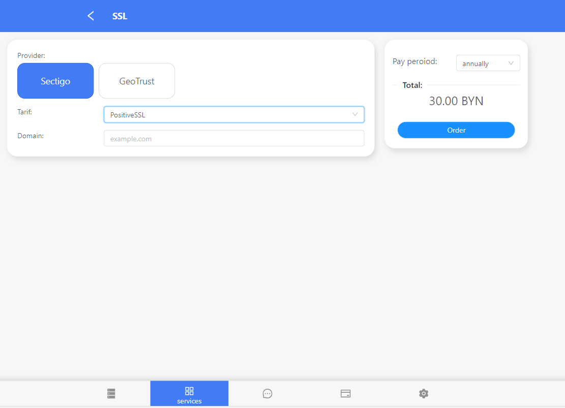
Task: Click the Tarif field label
Action: tap(25, 112)
